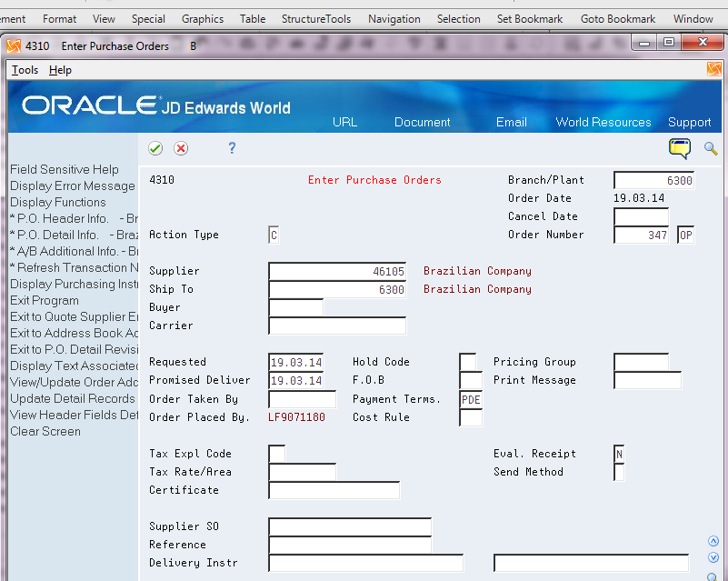Open the blue question mark help icon

[232, 148]
